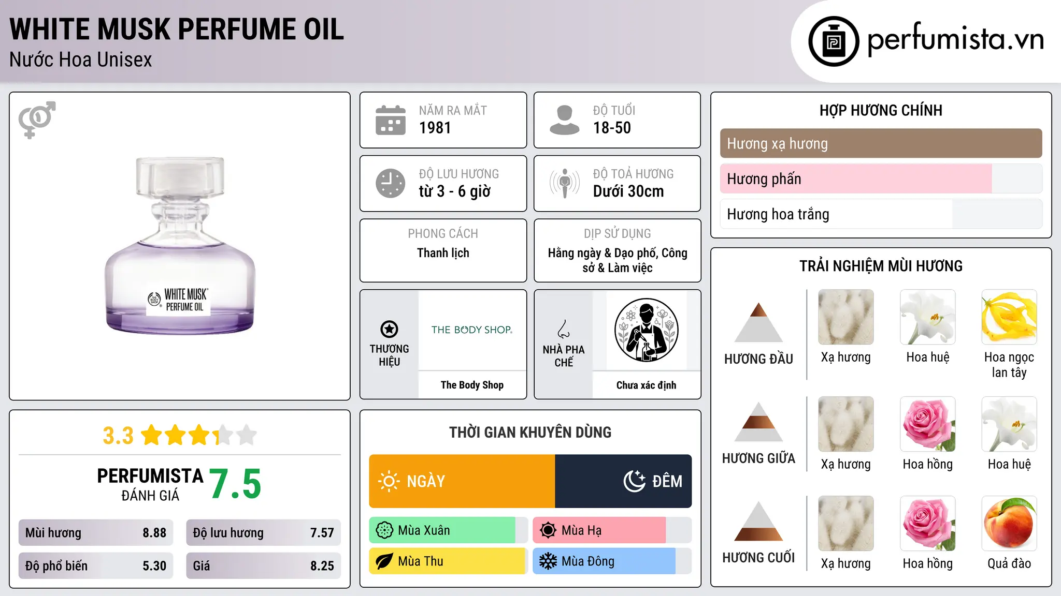1061x596 pixels.
Task: Click the Mùi hương 8.88 score cell
Action: [96, 533]
